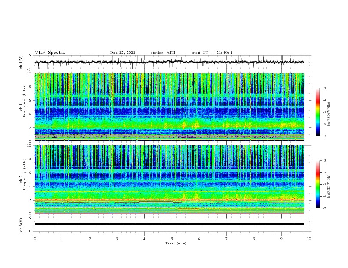Image resolution: width=348 pixels, height=268 pixels.
Task: Click the log(PSD) label beside ch.1 color bar
Action: coord(329,114)
